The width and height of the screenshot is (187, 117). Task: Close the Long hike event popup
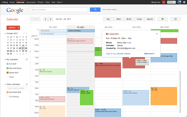pyautogui.click(x=157, y=34)
